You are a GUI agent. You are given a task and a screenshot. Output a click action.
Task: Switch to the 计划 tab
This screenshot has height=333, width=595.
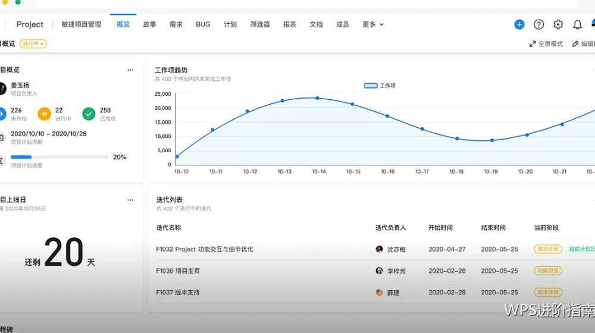[230, 24]
